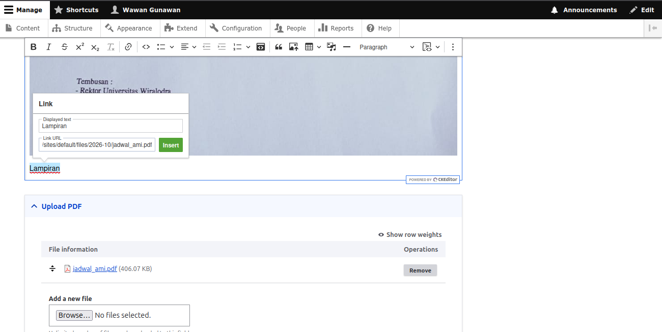Click the upload image icon

click(294, 47)
